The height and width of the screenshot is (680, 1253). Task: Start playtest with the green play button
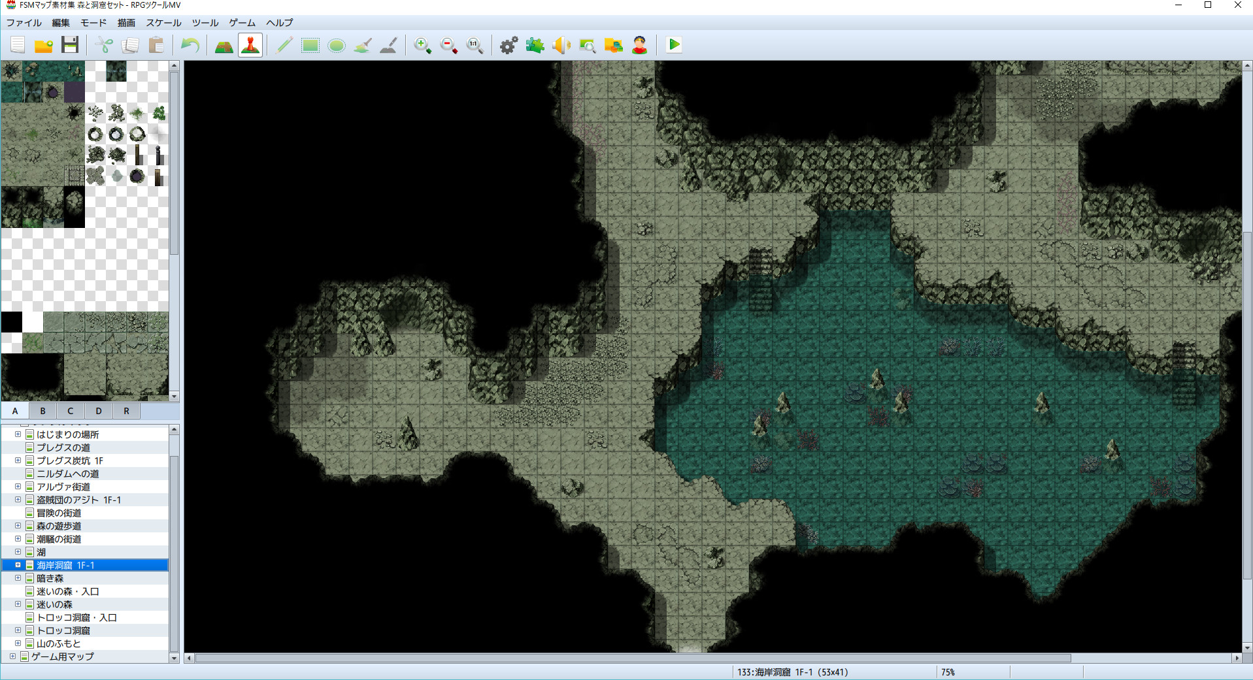pos(674,45)
